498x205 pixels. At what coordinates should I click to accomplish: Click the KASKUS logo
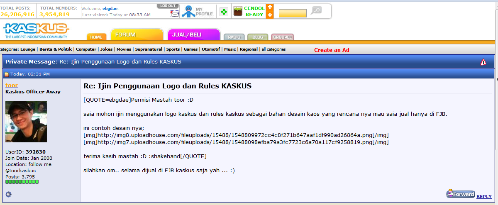point(37,30)
